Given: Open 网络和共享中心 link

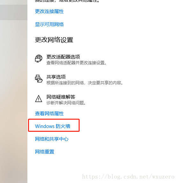Looking at the screenshot, I should [x=52, y=139].
